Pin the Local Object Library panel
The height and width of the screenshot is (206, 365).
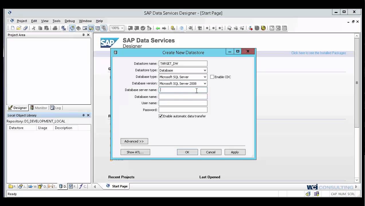click(x=83, y=115)
